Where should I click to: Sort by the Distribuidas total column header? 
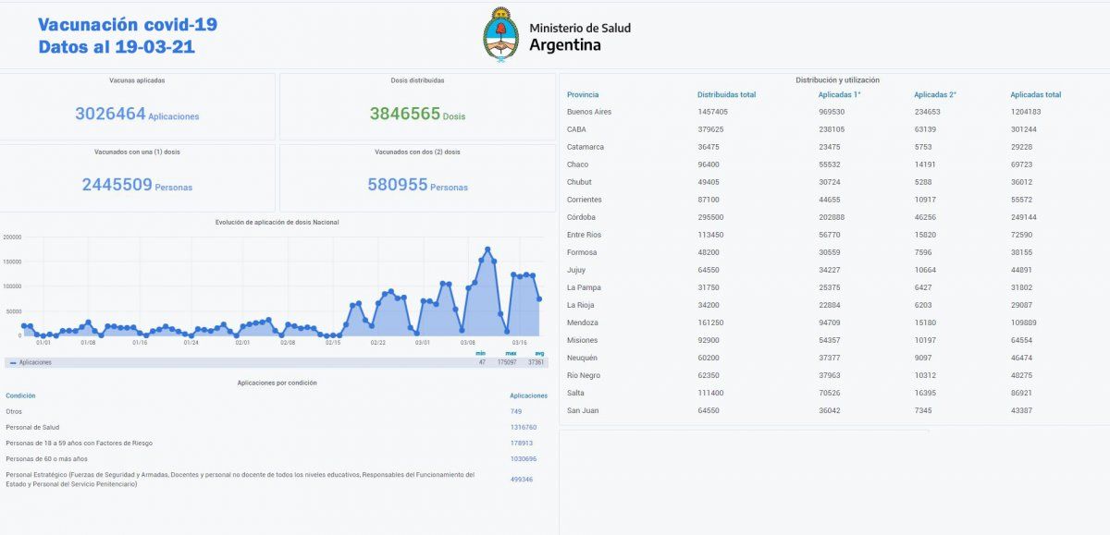pyautogui.click(x=725, y=94)
